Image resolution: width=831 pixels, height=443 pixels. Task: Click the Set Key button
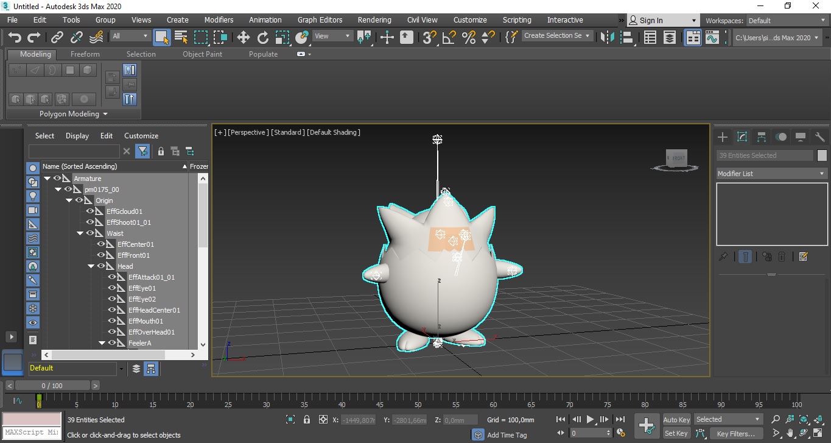pyautogui.click(x=676, y=433)
